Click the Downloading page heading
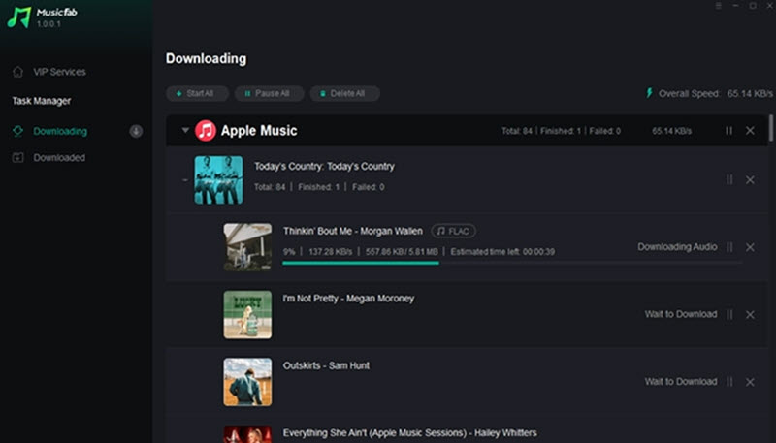 (206, 58)
